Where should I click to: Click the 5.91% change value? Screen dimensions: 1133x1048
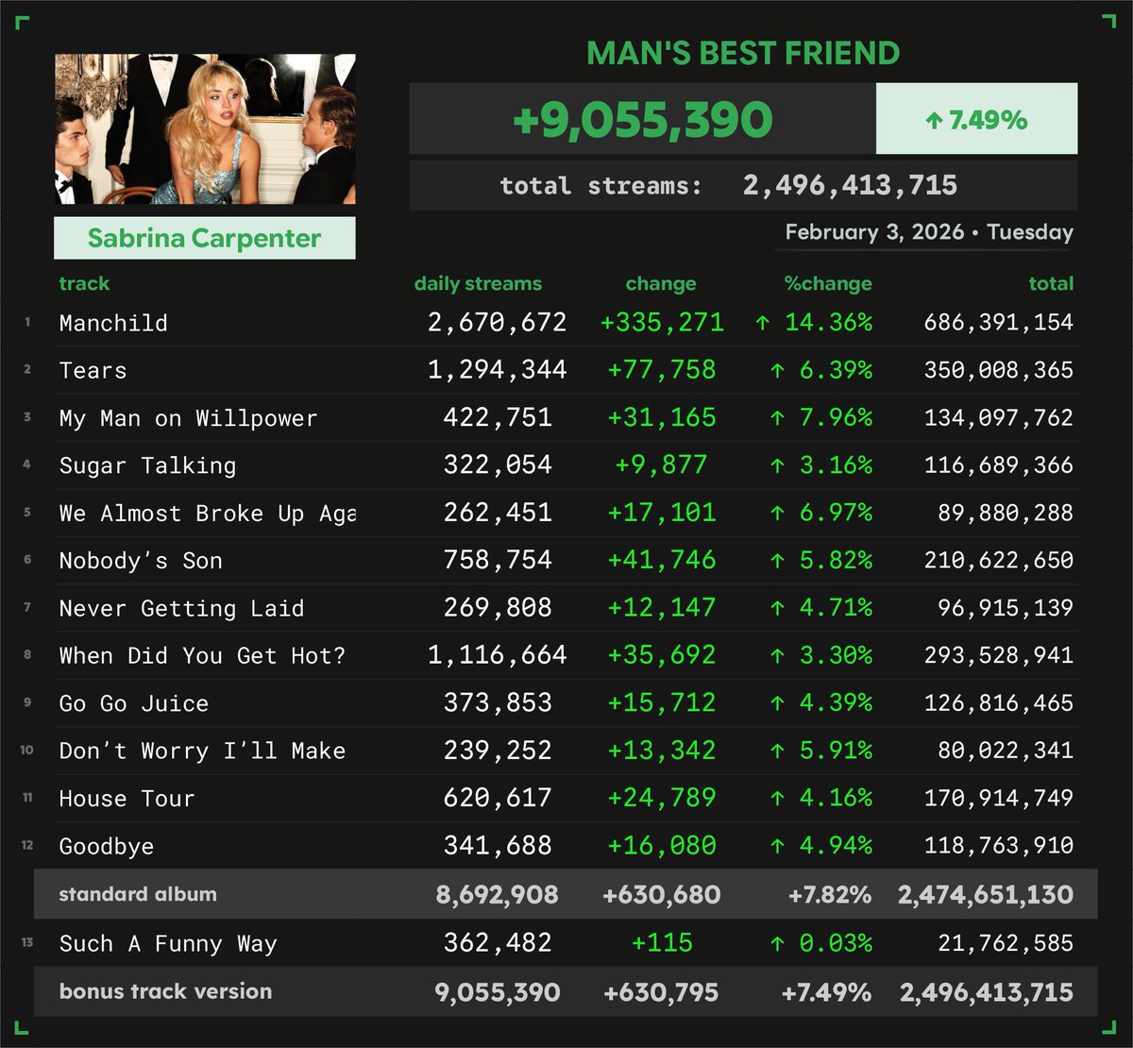pos(821,751)
